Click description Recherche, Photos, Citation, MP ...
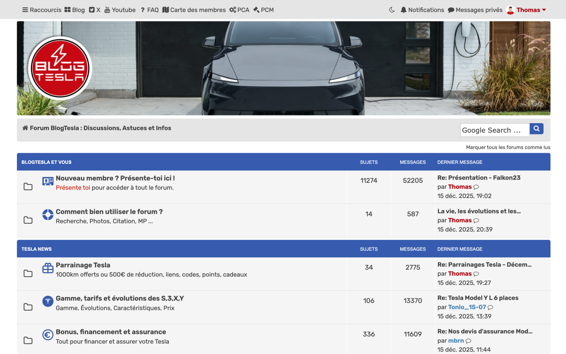Screen dimensions: 566x354 104,221
